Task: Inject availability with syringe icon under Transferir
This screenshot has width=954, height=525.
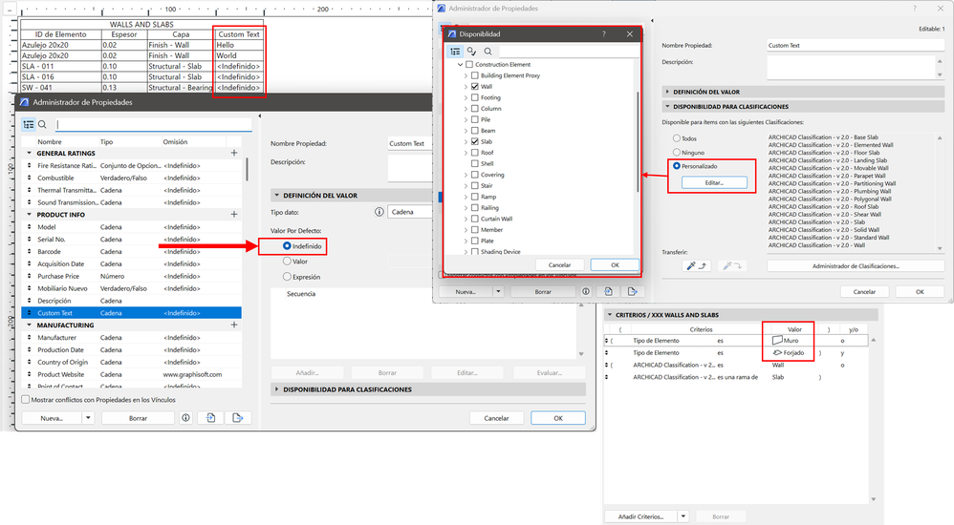Action: [x=731, y=266]
